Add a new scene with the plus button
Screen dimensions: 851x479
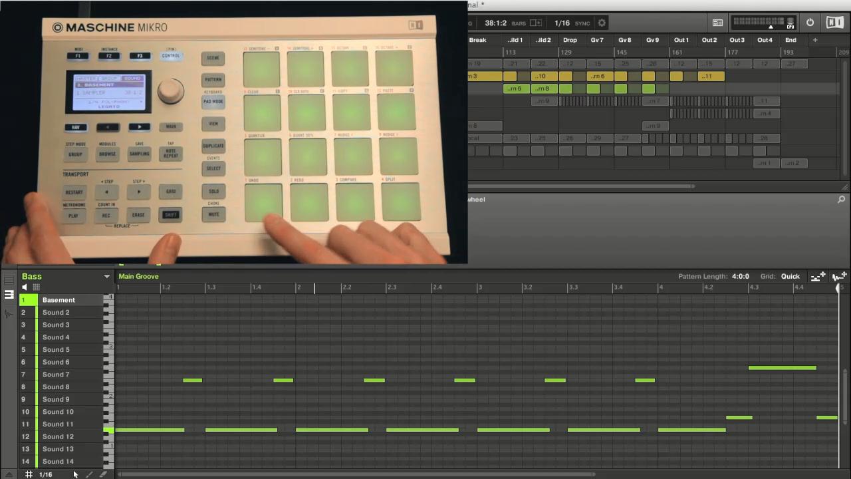click(x=815, y=40)
